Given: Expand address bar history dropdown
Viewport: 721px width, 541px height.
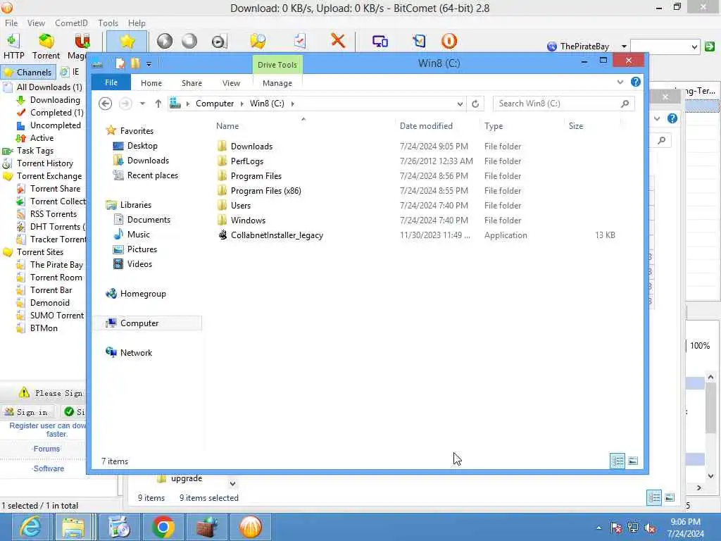Looking at the screenshot, I should pyautogui.click(x=460, y=104).
